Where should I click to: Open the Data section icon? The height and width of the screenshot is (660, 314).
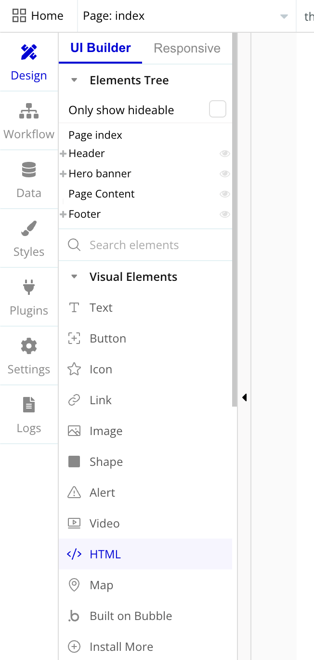click(x=29, y=170)
